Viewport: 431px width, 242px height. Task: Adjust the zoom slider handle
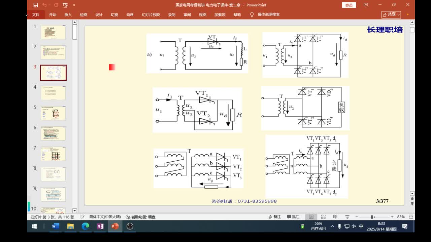[372, 217]
